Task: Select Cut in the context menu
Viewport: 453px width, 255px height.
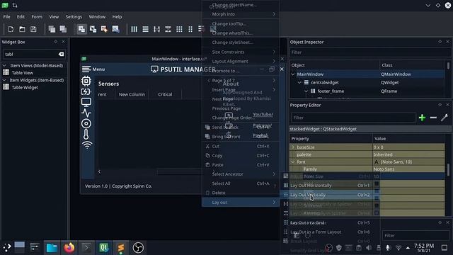Action: click(241, 147)
